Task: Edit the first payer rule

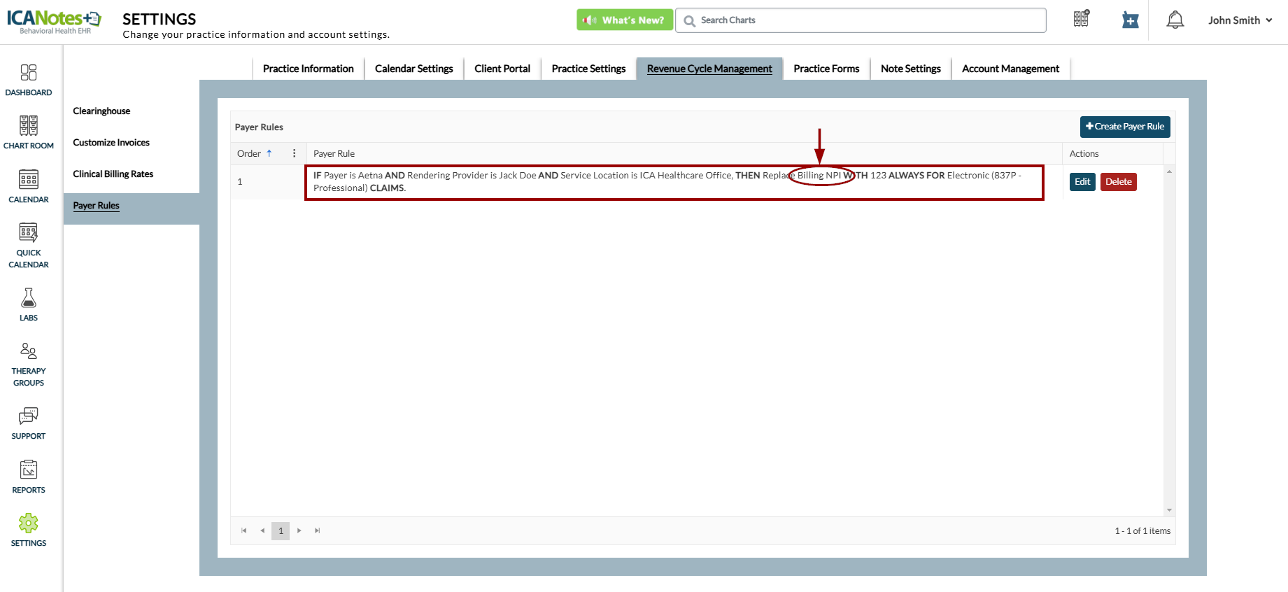Action: click(1082, 182)
